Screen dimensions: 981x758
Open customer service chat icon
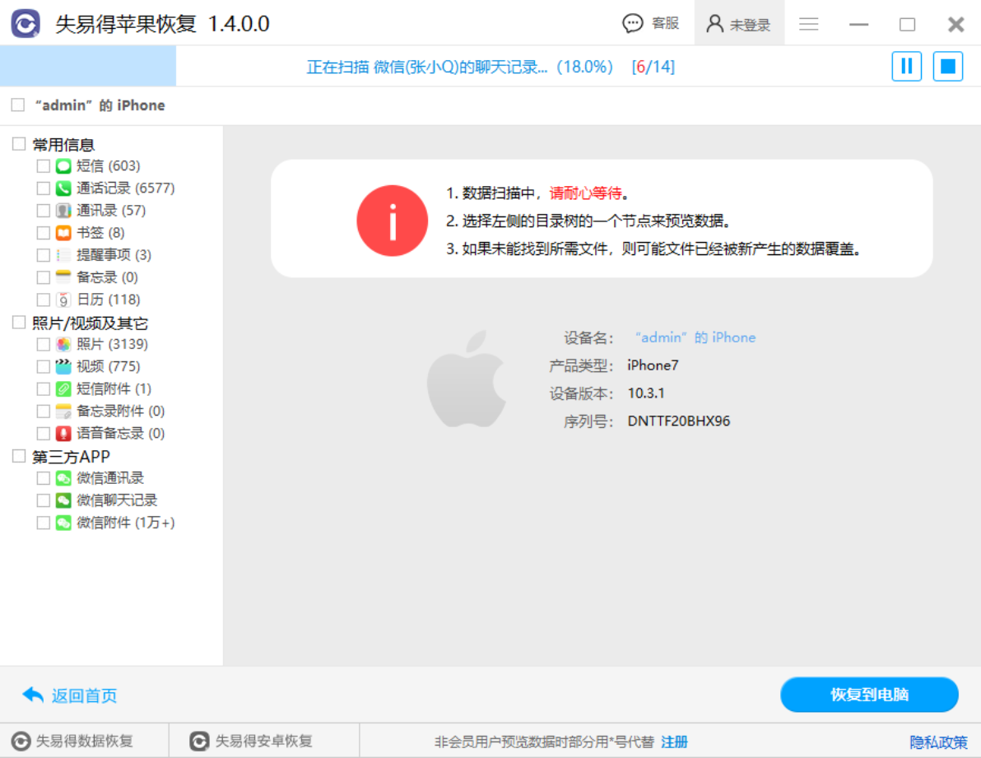pyautogui.click(x=633, y=24)
